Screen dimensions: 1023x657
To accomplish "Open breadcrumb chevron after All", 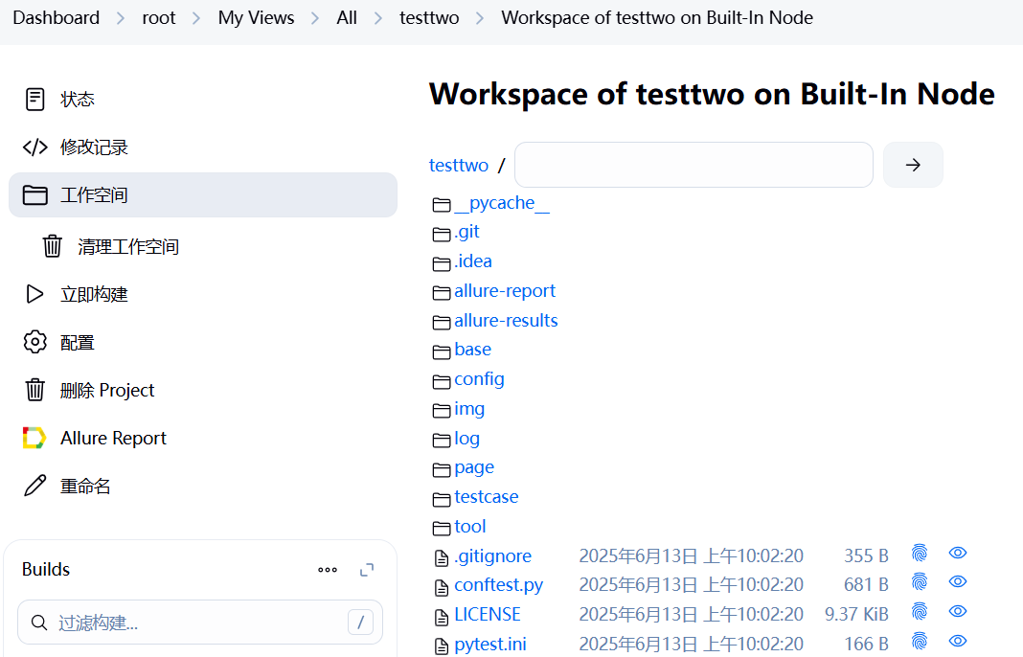I will pyautogui.click(x=377, y=18).
